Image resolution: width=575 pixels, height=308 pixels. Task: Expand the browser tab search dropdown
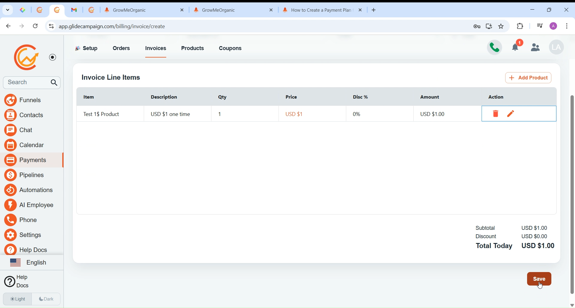(8, 10)
